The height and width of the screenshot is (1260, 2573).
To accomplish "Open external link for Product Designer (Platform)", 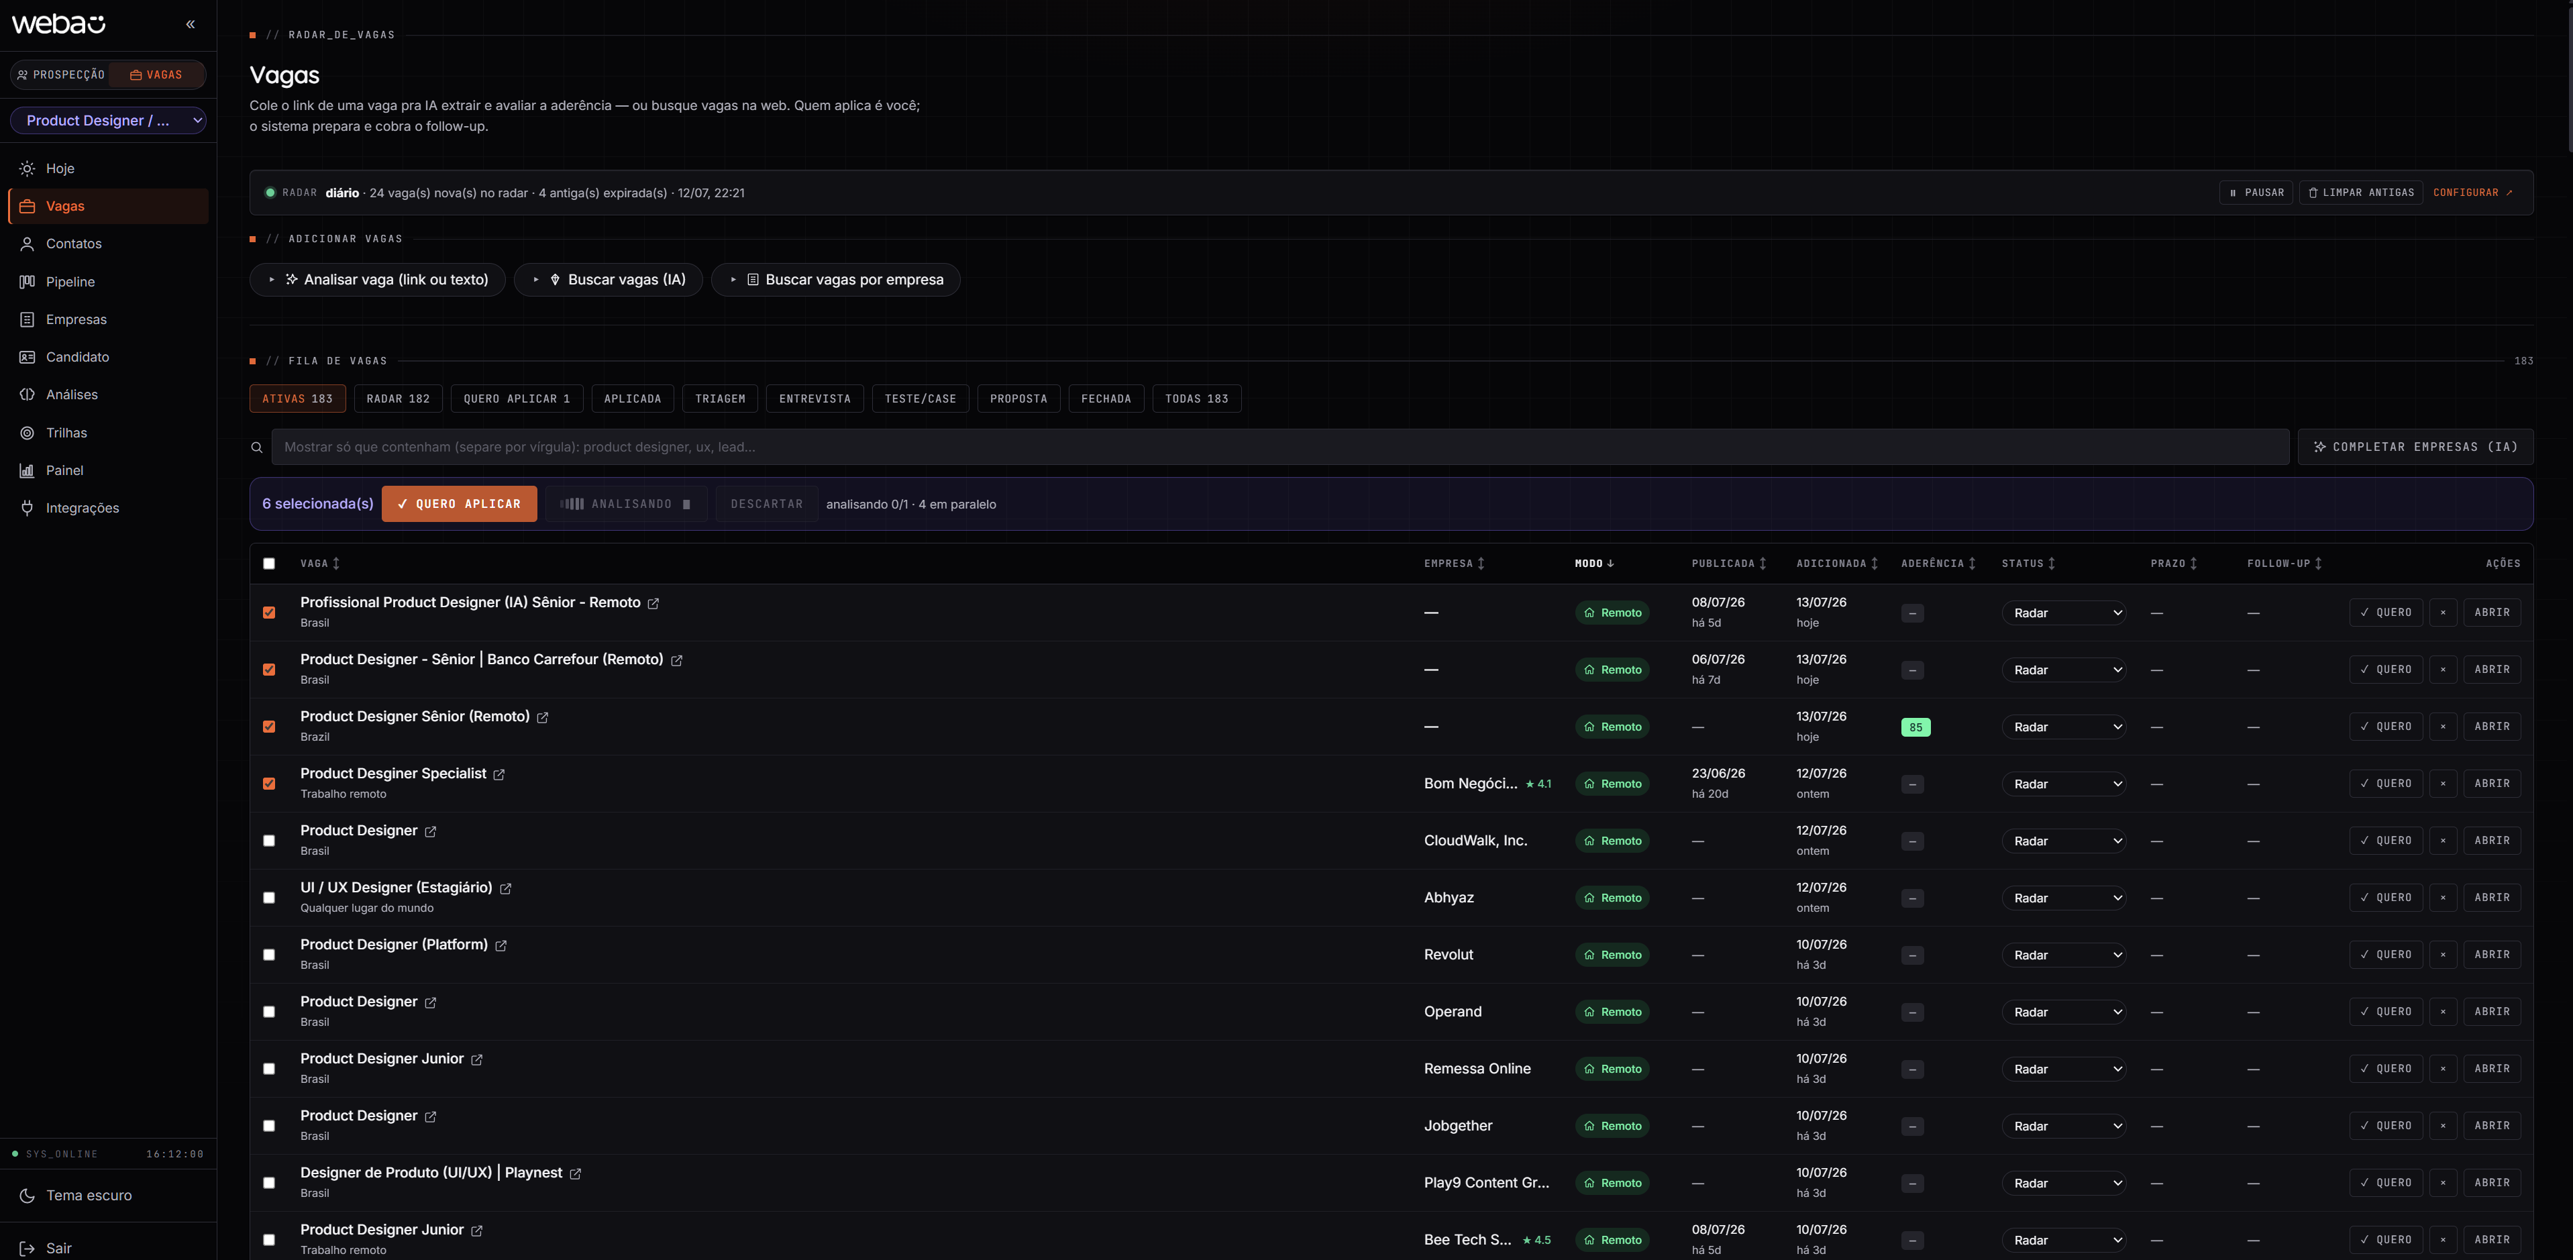I will coord(501,945).
